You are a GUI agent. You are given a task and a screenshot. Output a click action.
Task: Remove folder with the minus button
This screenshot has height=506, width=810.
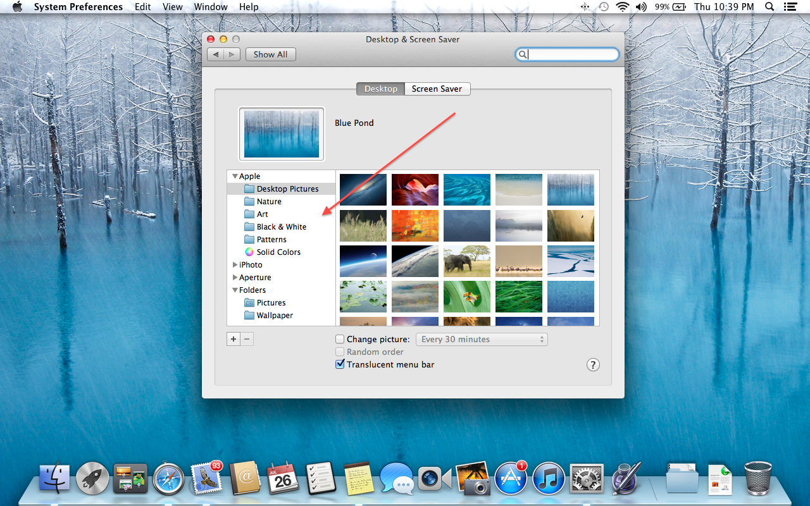(x=247, y=340)
